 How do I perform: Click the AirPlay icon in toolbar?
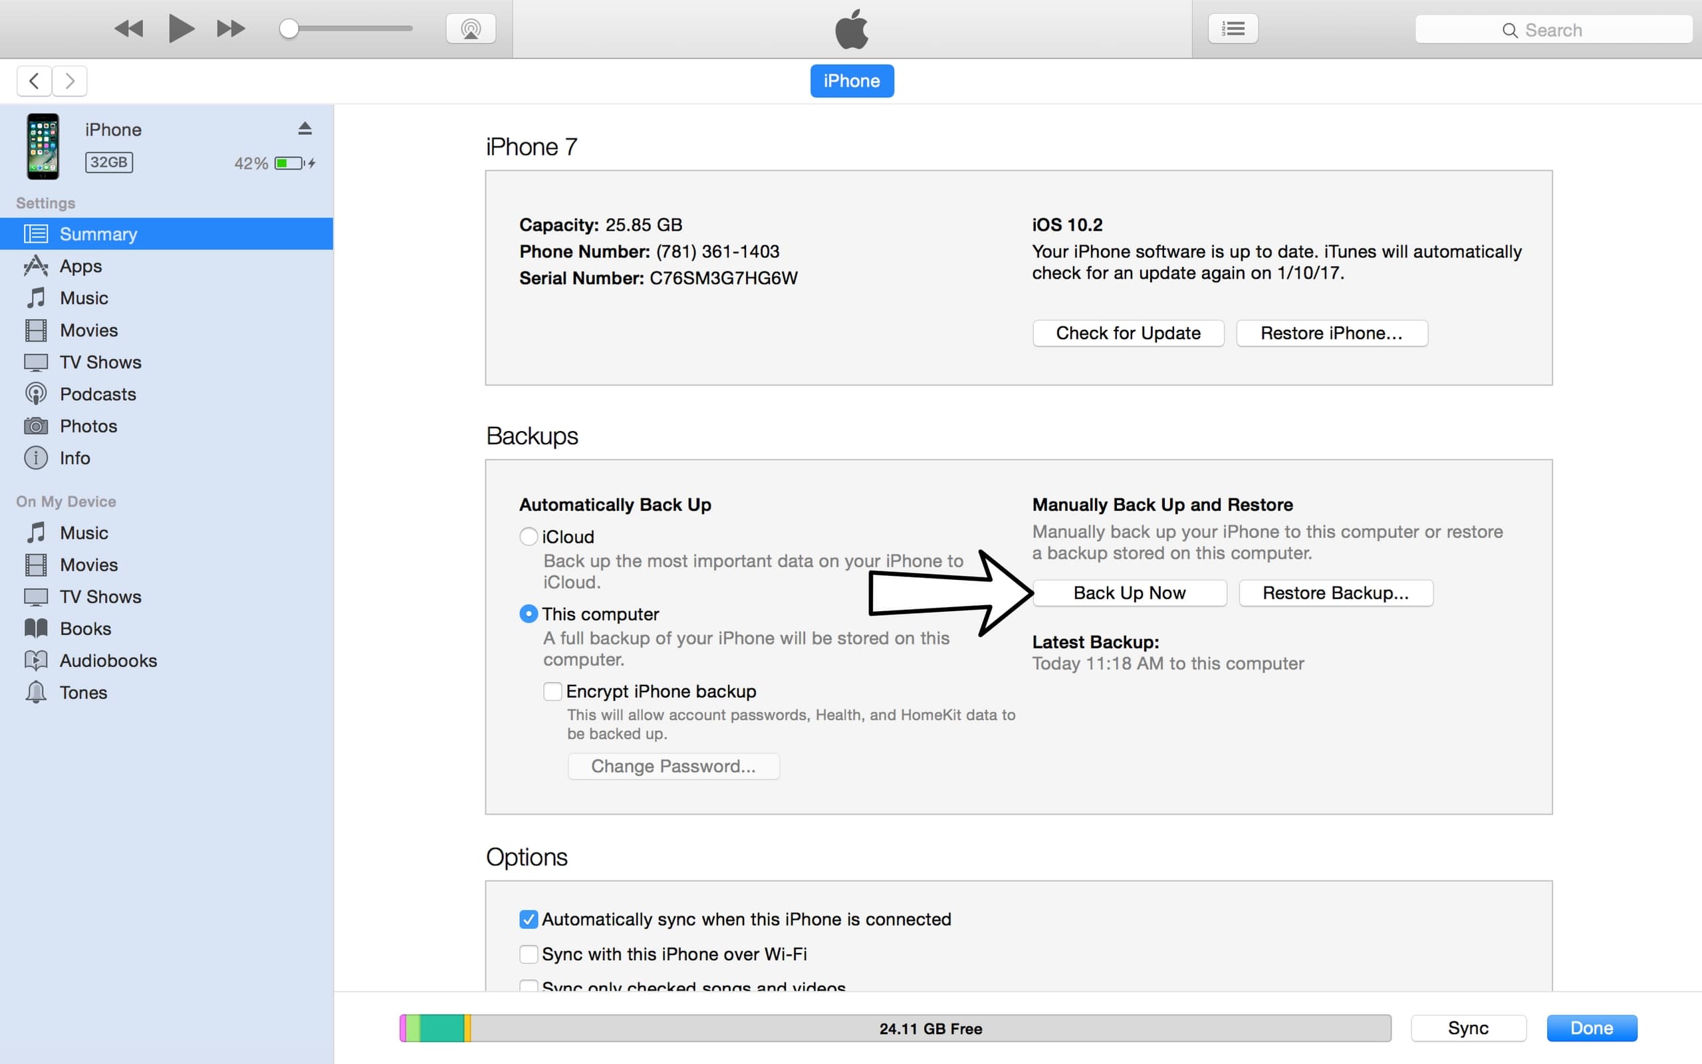pyautogui.click(x=469, y=29)
